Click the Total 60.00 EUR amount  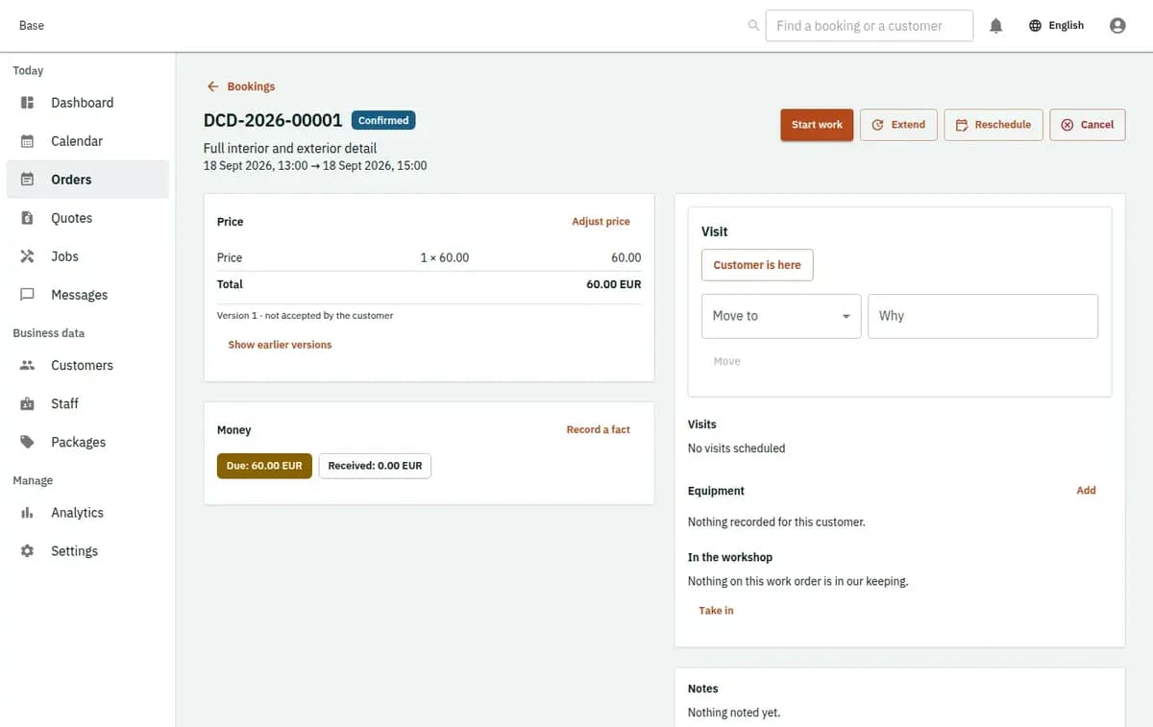tap(614, 284)
